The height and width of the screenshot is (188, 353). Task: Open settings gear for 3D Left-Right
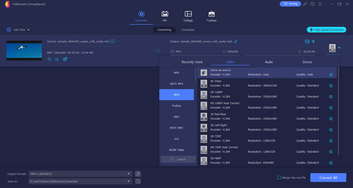point(330,130)
